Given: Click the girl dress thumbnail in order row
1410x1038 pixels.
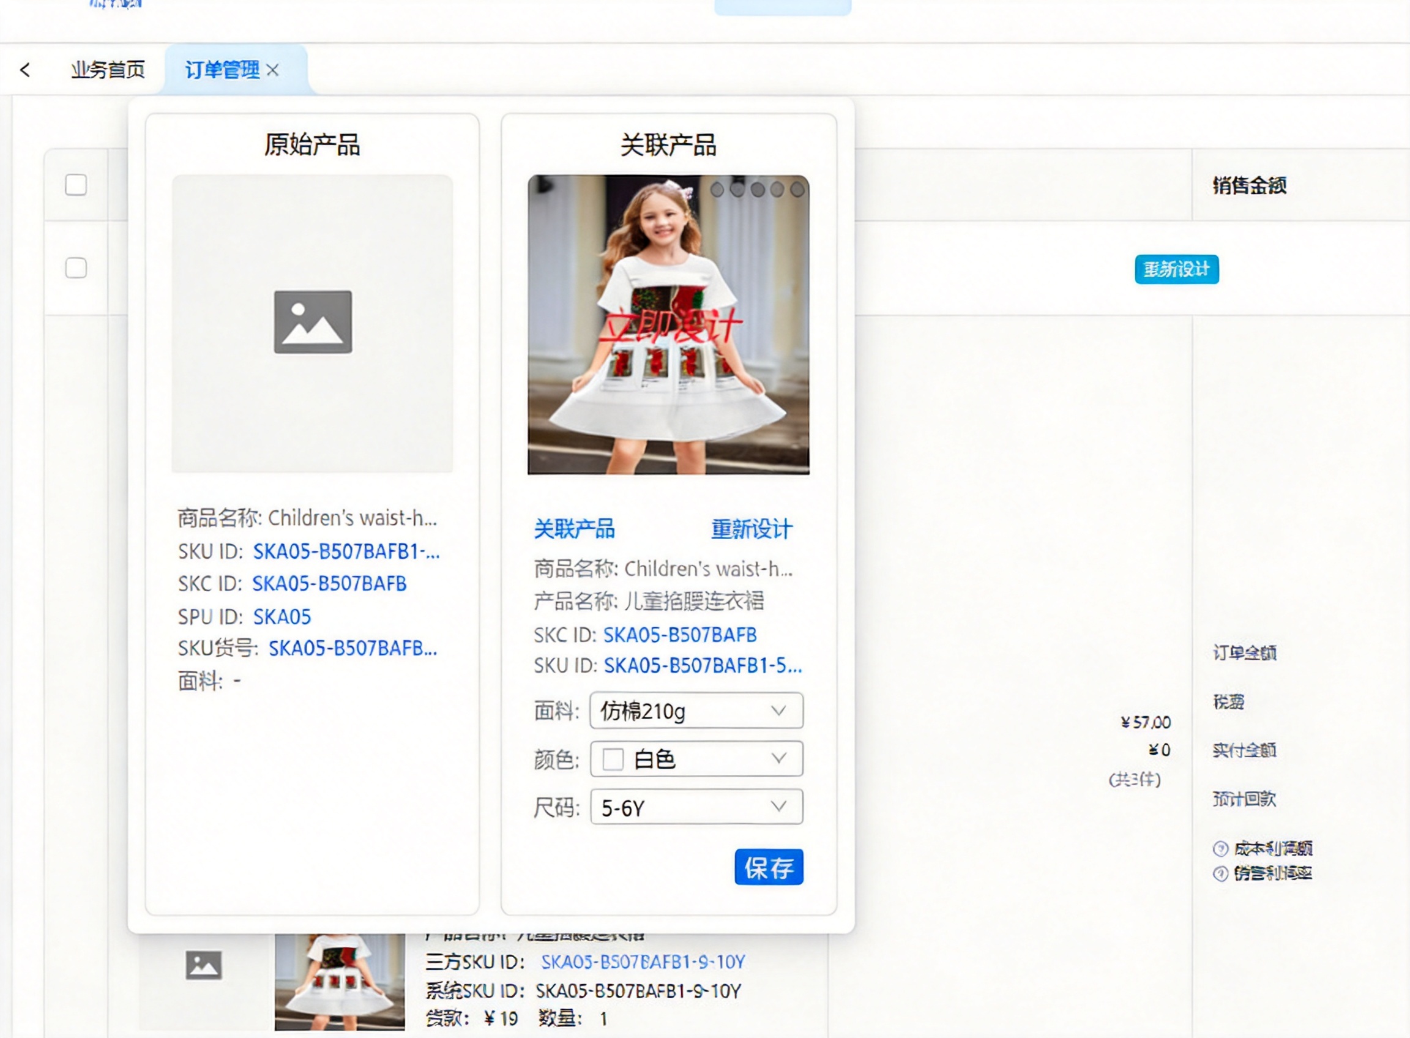Looking at the screenshot, I should coord(340,982).
